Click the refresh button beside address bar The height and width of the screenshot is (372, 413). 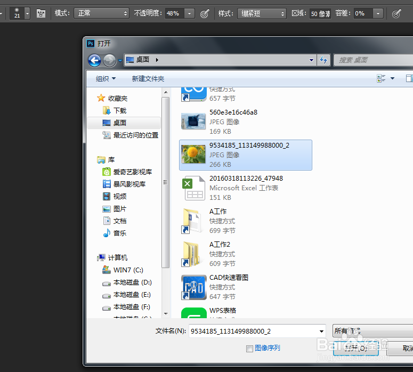pyautogui.click(x=323, y=60)
